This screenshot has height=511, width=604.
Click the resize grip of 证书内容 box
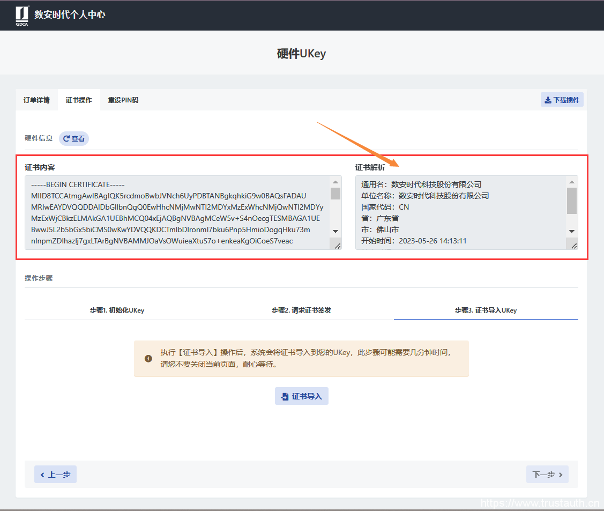click(338, 246)
